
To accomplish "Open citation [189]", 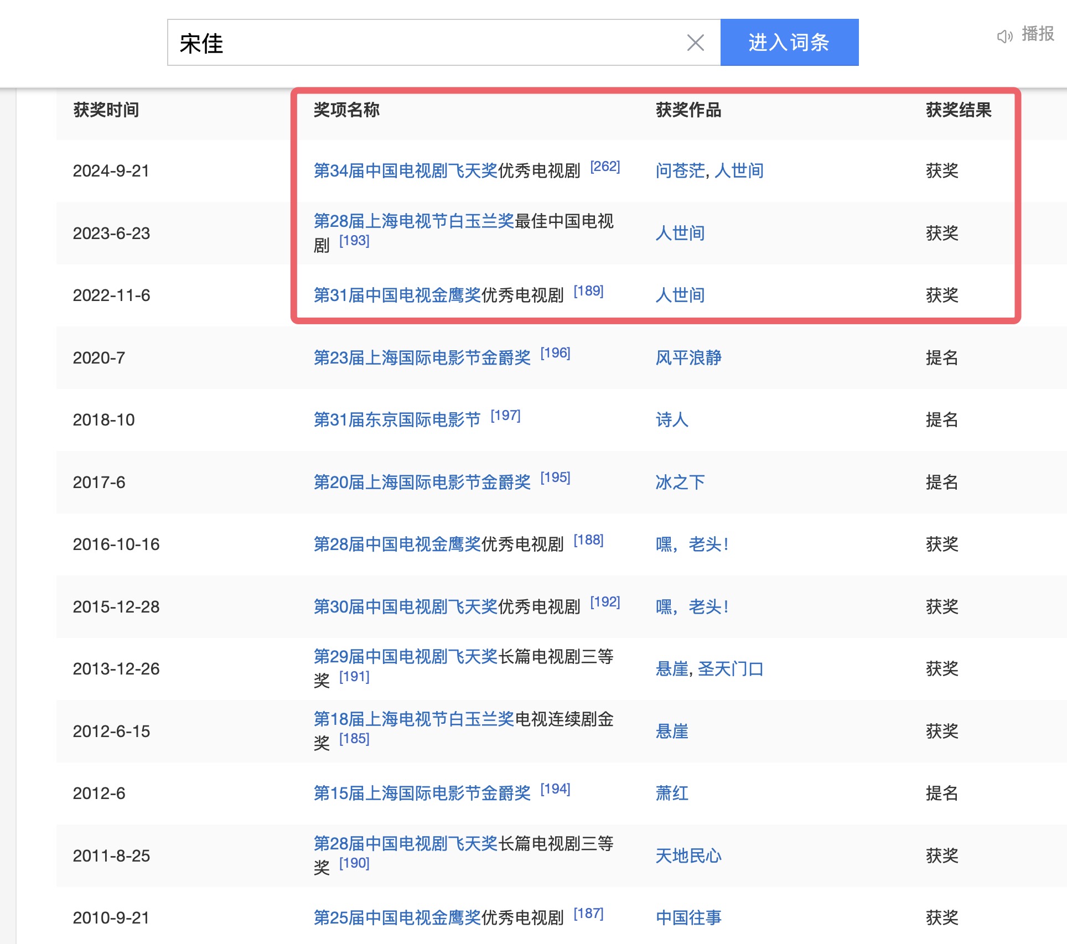I will pyautogui.click(x=588, y=291).
